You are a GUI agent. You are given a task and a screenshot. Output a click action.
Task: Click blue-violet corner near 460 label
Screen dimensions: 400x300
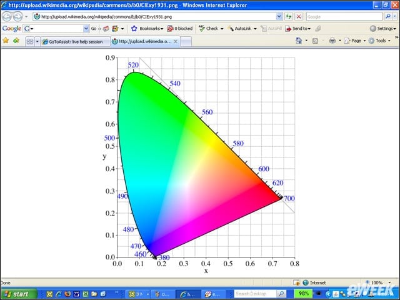click(151, 250)
